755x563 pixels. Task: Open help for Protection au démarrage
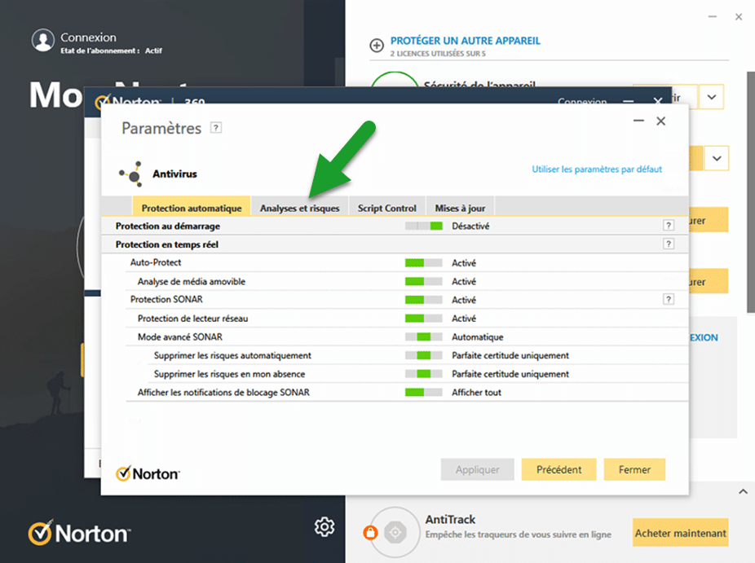669,225
